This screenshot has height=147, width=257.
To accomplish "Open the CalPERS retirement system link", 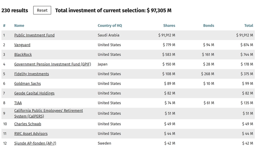I will point(49,113).
